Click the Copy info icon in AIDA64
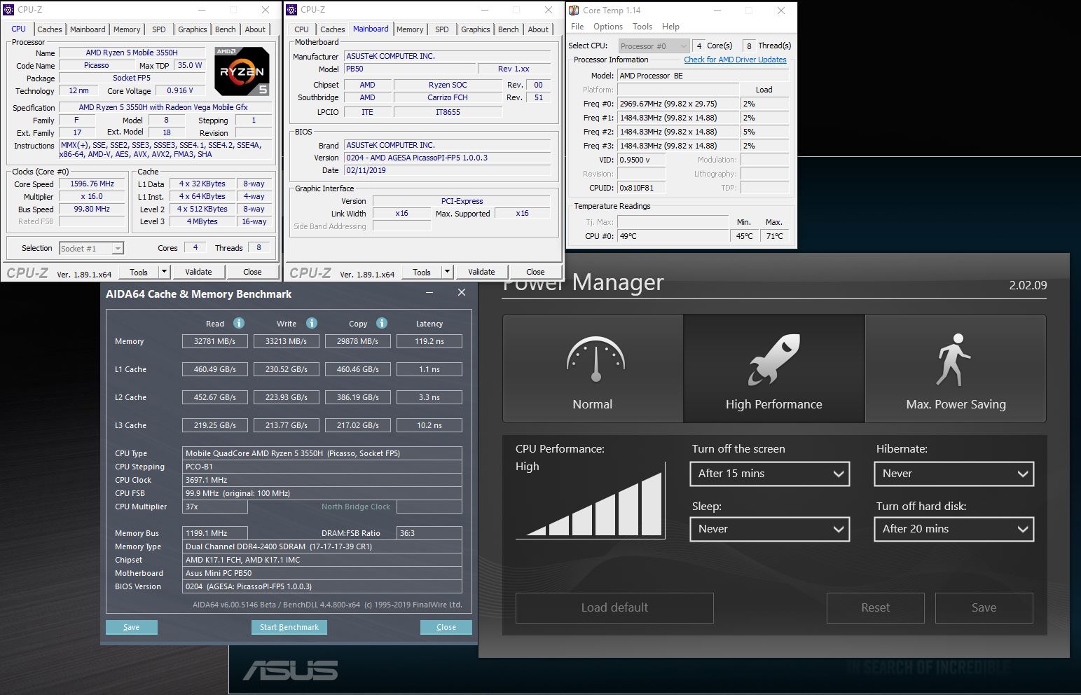 click(x=382, y=323)
